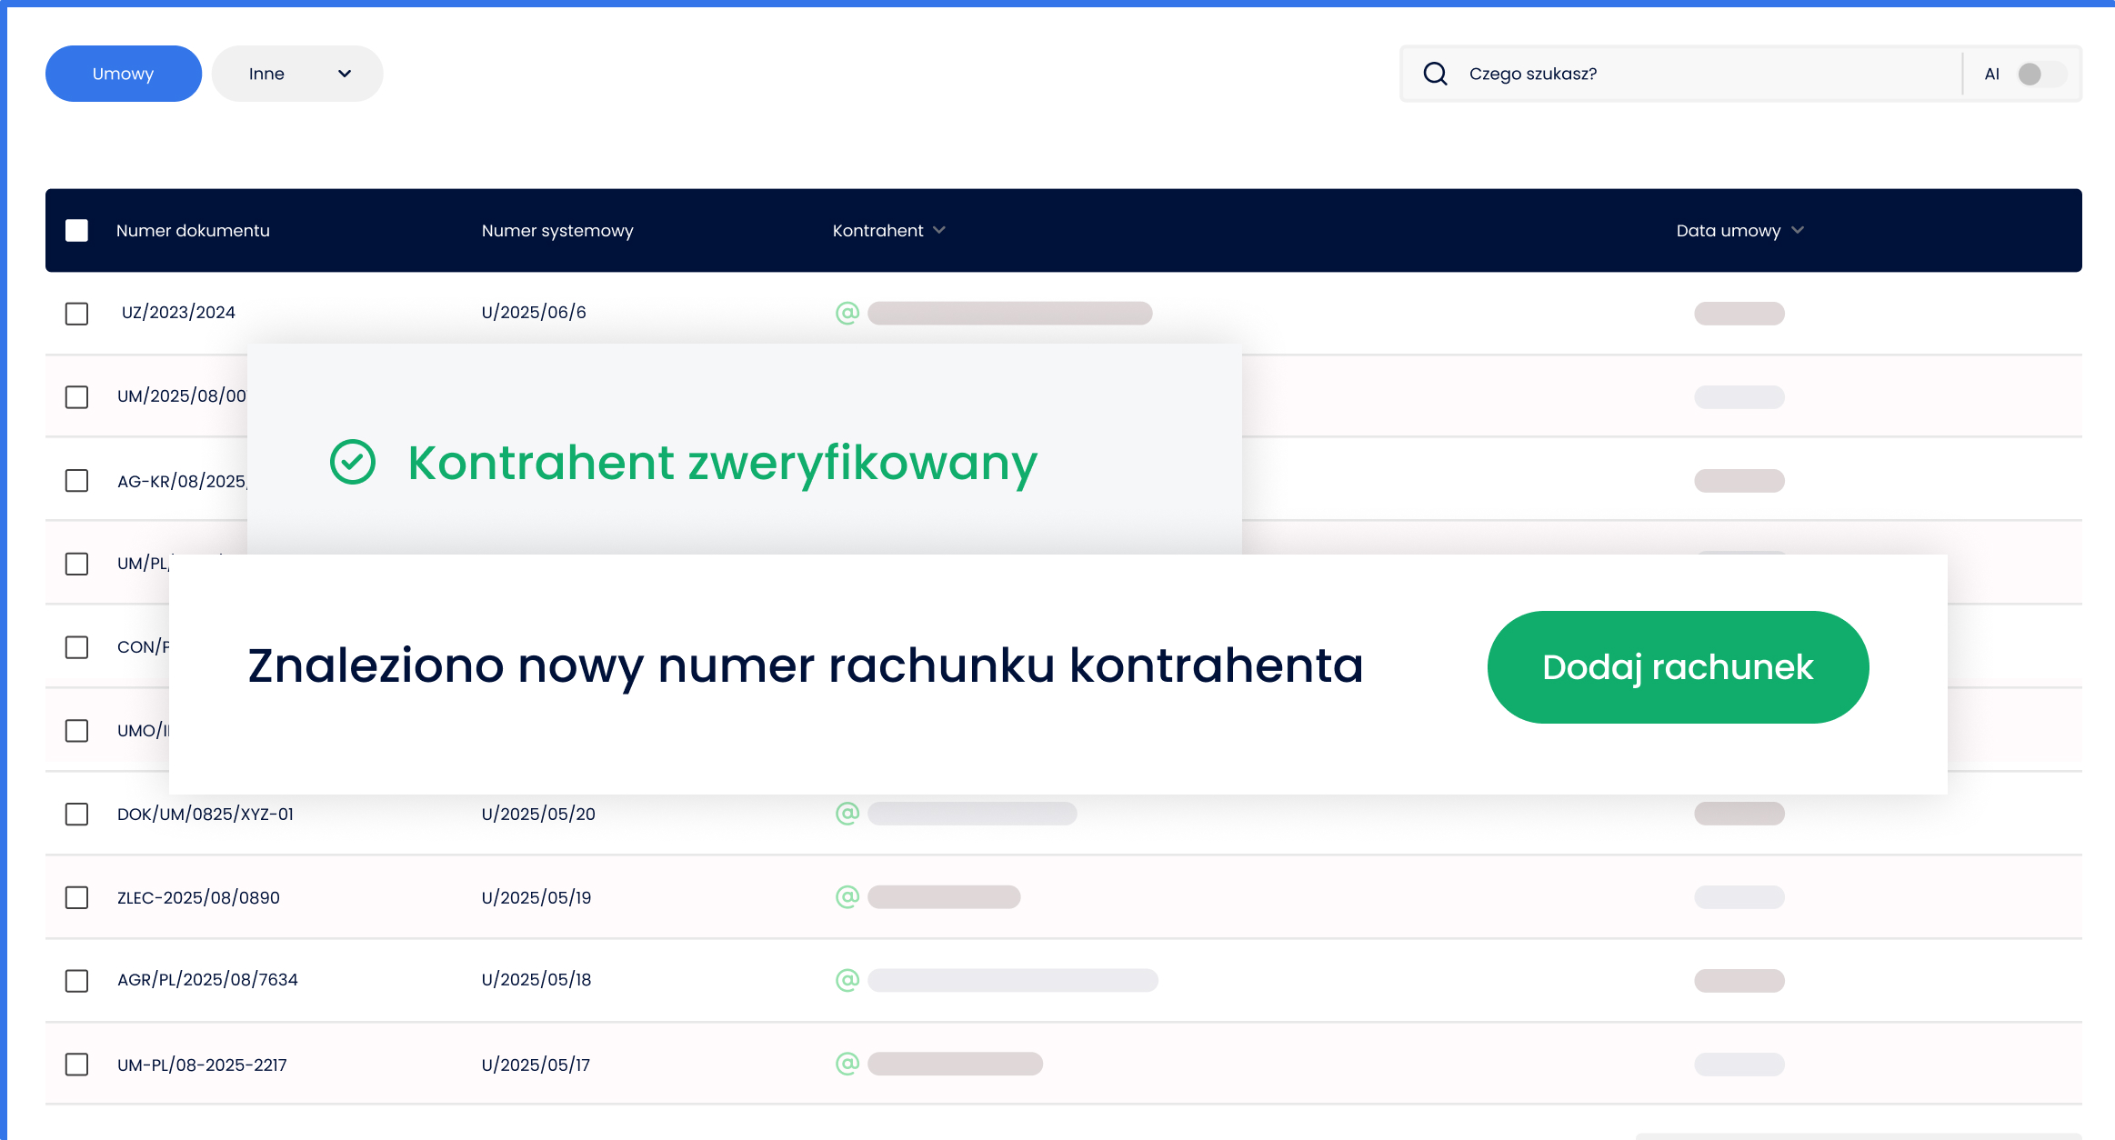Screen dimensions: 2115x1140
Task: Click the search magnifier icon
Action: [1435, 74]
